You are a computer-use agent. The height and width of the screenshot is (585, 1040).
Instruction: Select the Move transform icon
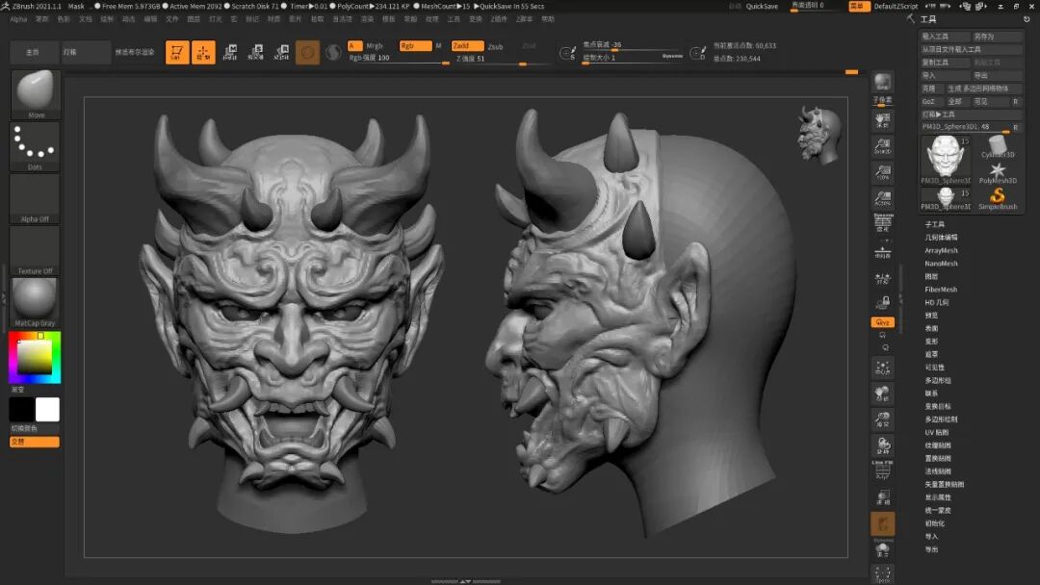click(230, 52)
